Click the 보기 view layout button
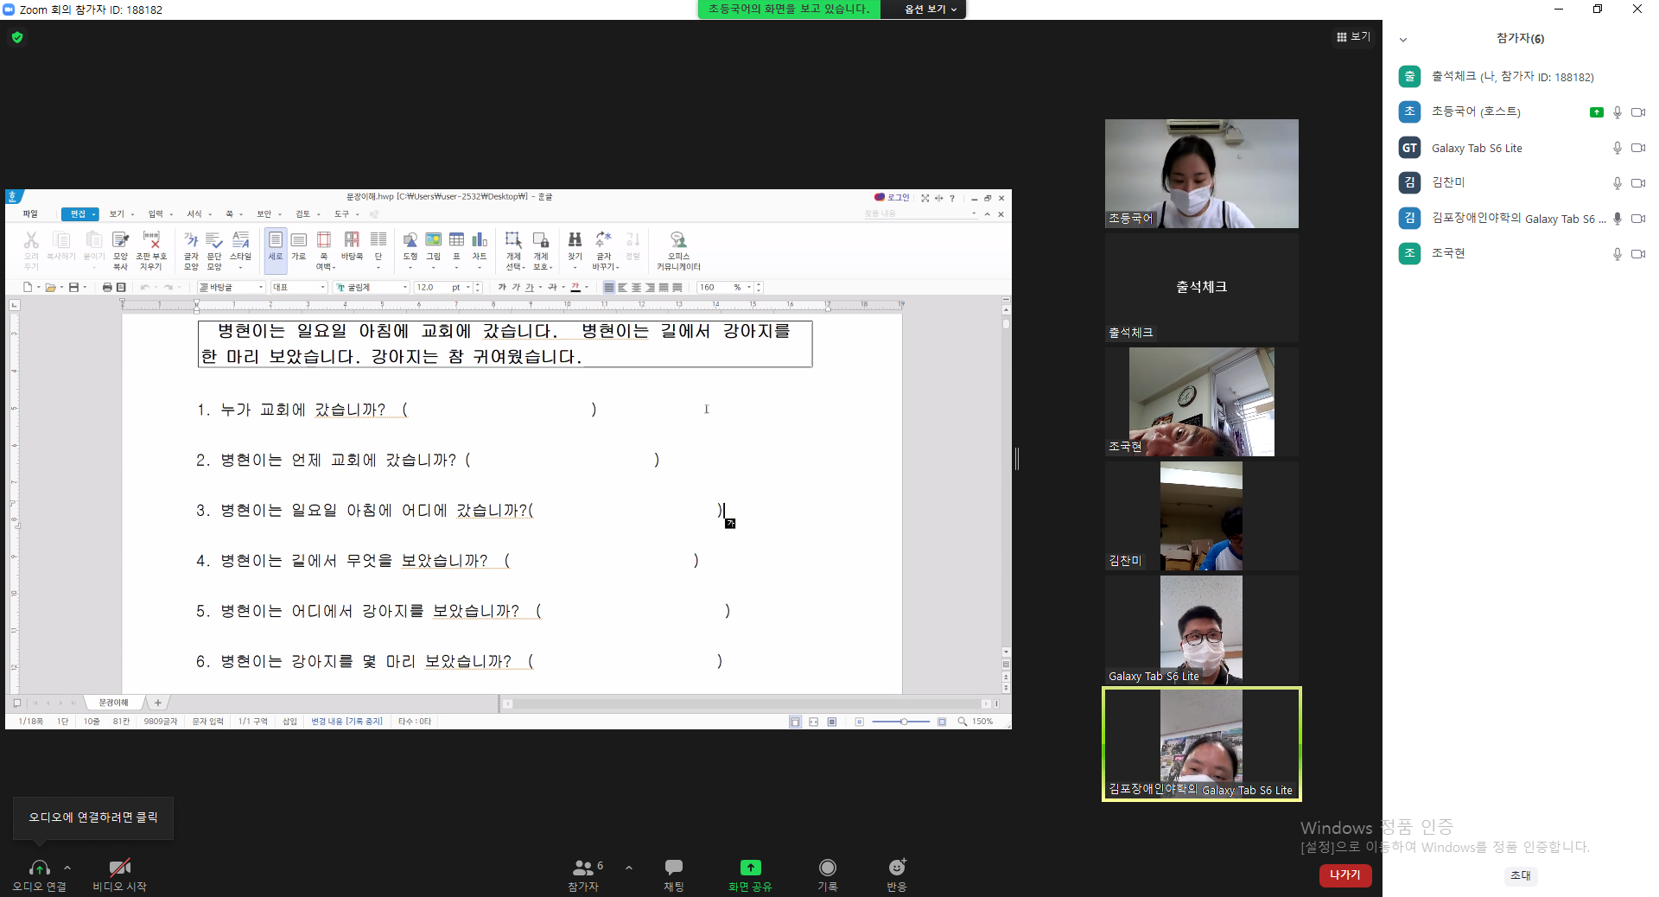 pos(1353,37)
